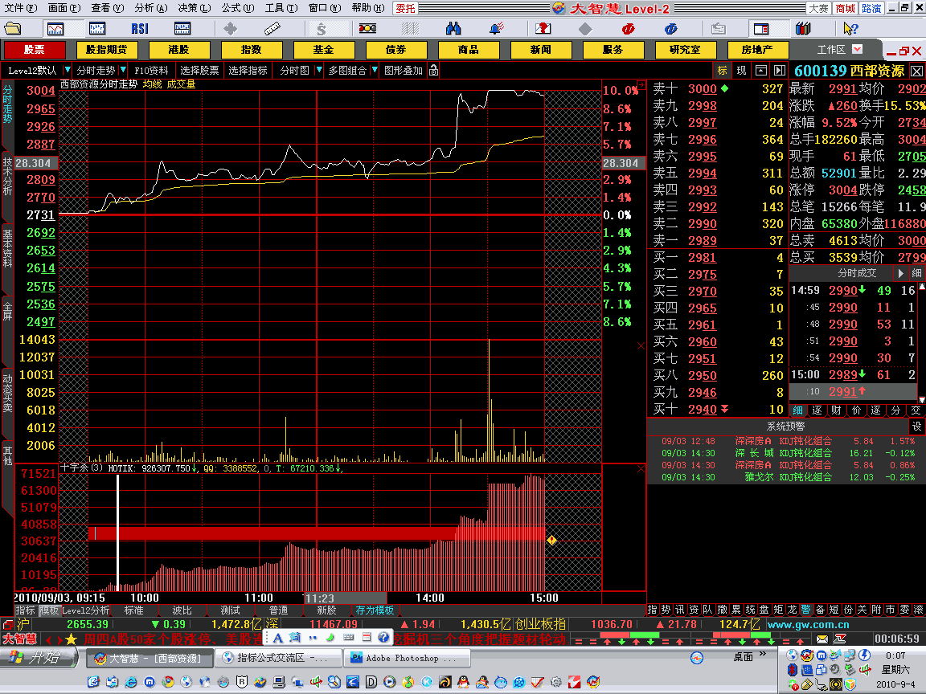926x694 pixels.
Task: Click the yellow diamond marker beside the indicator chart
Action: pyautogui.click(x=551, y=540)
